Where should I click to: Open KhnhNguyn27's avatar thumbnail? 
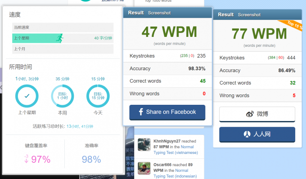click(144, 145)
